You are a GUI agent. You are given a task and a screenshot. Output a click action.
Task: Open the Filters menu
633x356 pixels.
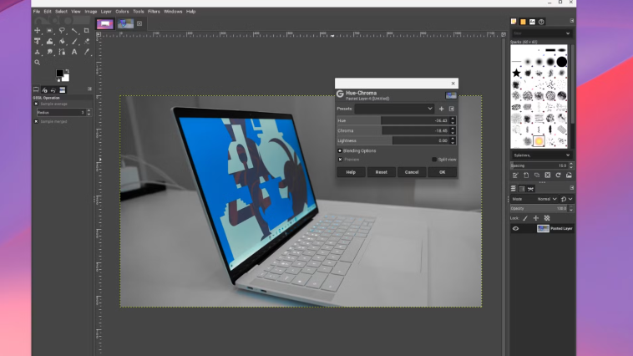(x=154, y=12)
